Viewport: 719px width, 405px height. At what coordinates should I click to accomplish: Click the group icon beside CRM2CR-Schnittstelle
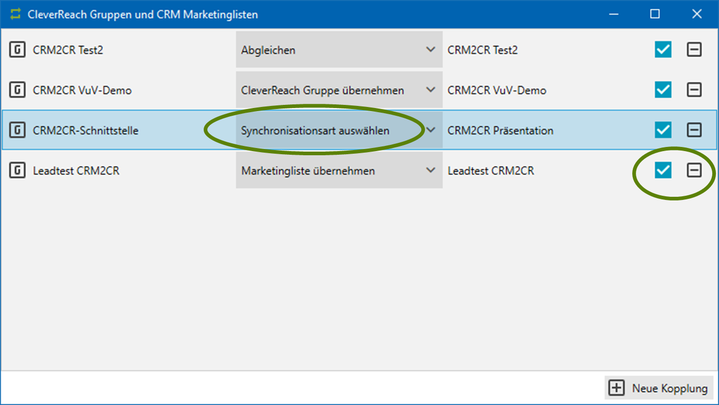click(18, 130)
